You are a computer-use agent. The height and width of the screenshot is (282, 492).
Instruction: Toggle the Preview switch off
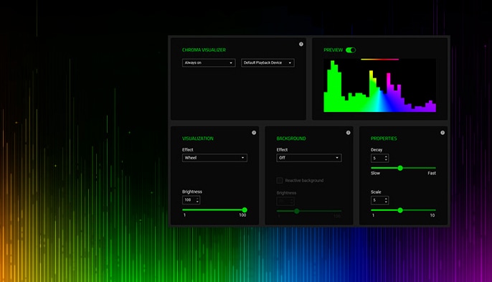pyautogui.click(x=351, y=50)
